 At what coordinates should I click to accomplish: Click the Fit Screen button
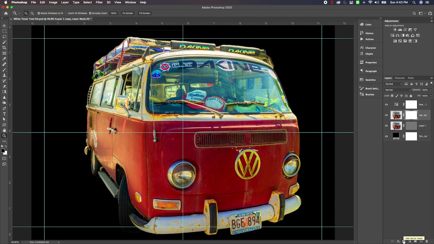click(127, 13)
